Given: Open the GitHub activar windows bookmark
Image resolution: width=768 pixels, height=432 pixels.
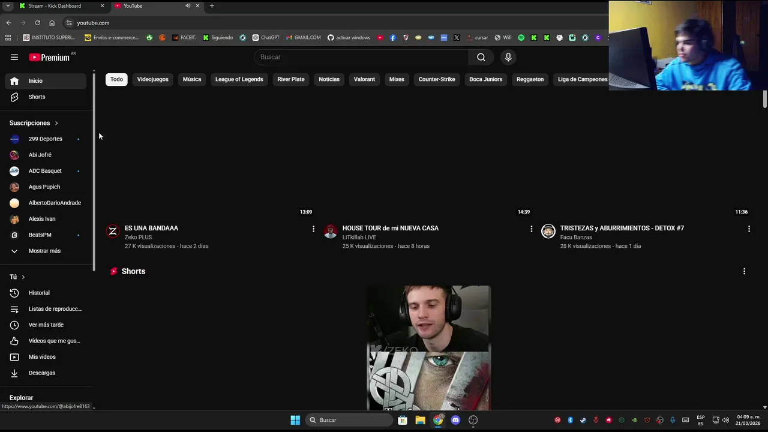Looking at the screenshot, I should pos(349,38).
